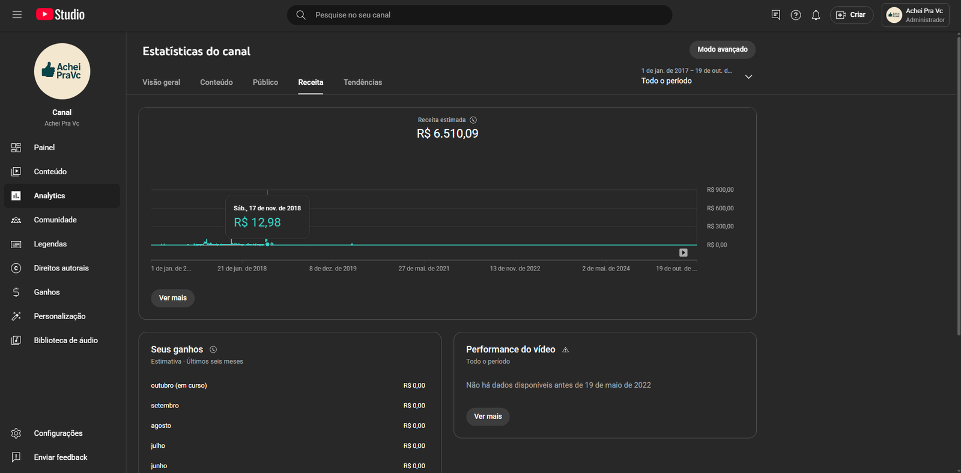961x473 pixels.
Task: Open the hamburger navigation menu
Action: coord(17,15)
